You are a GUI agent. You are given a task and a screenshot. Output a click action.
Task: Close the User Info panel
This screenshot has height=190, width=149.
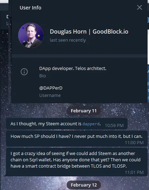(x=140, y=7)
